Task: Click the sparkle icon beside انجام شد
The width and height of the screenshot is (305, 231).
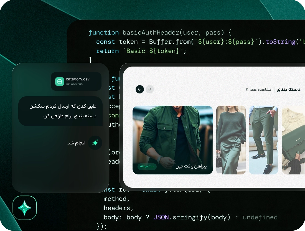Action: click(x=95, y=143)
